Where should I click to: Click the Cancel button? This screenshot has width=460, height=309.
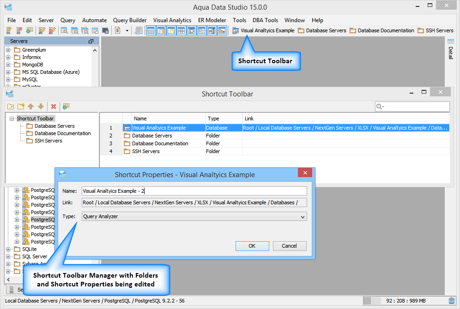(289, 246)
